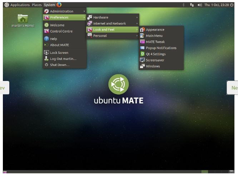Click the Popup Notifications icon

point(142,48)
